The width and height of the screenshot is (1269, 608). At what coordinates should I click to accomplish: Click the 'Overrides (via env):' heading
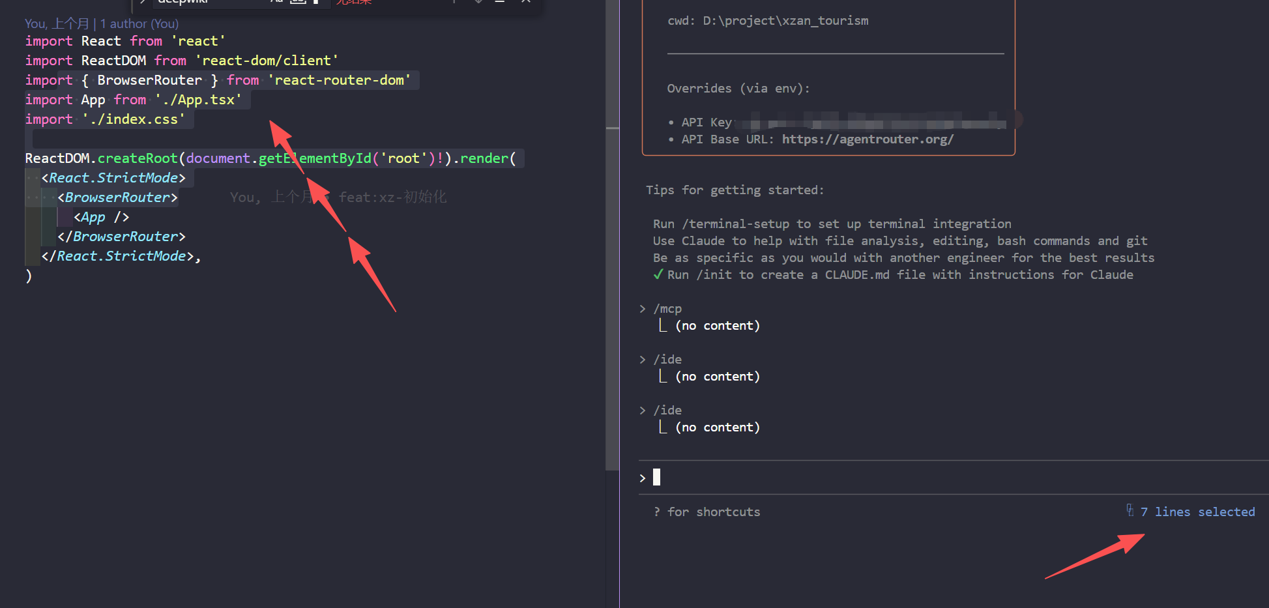[x=738, y=88]
